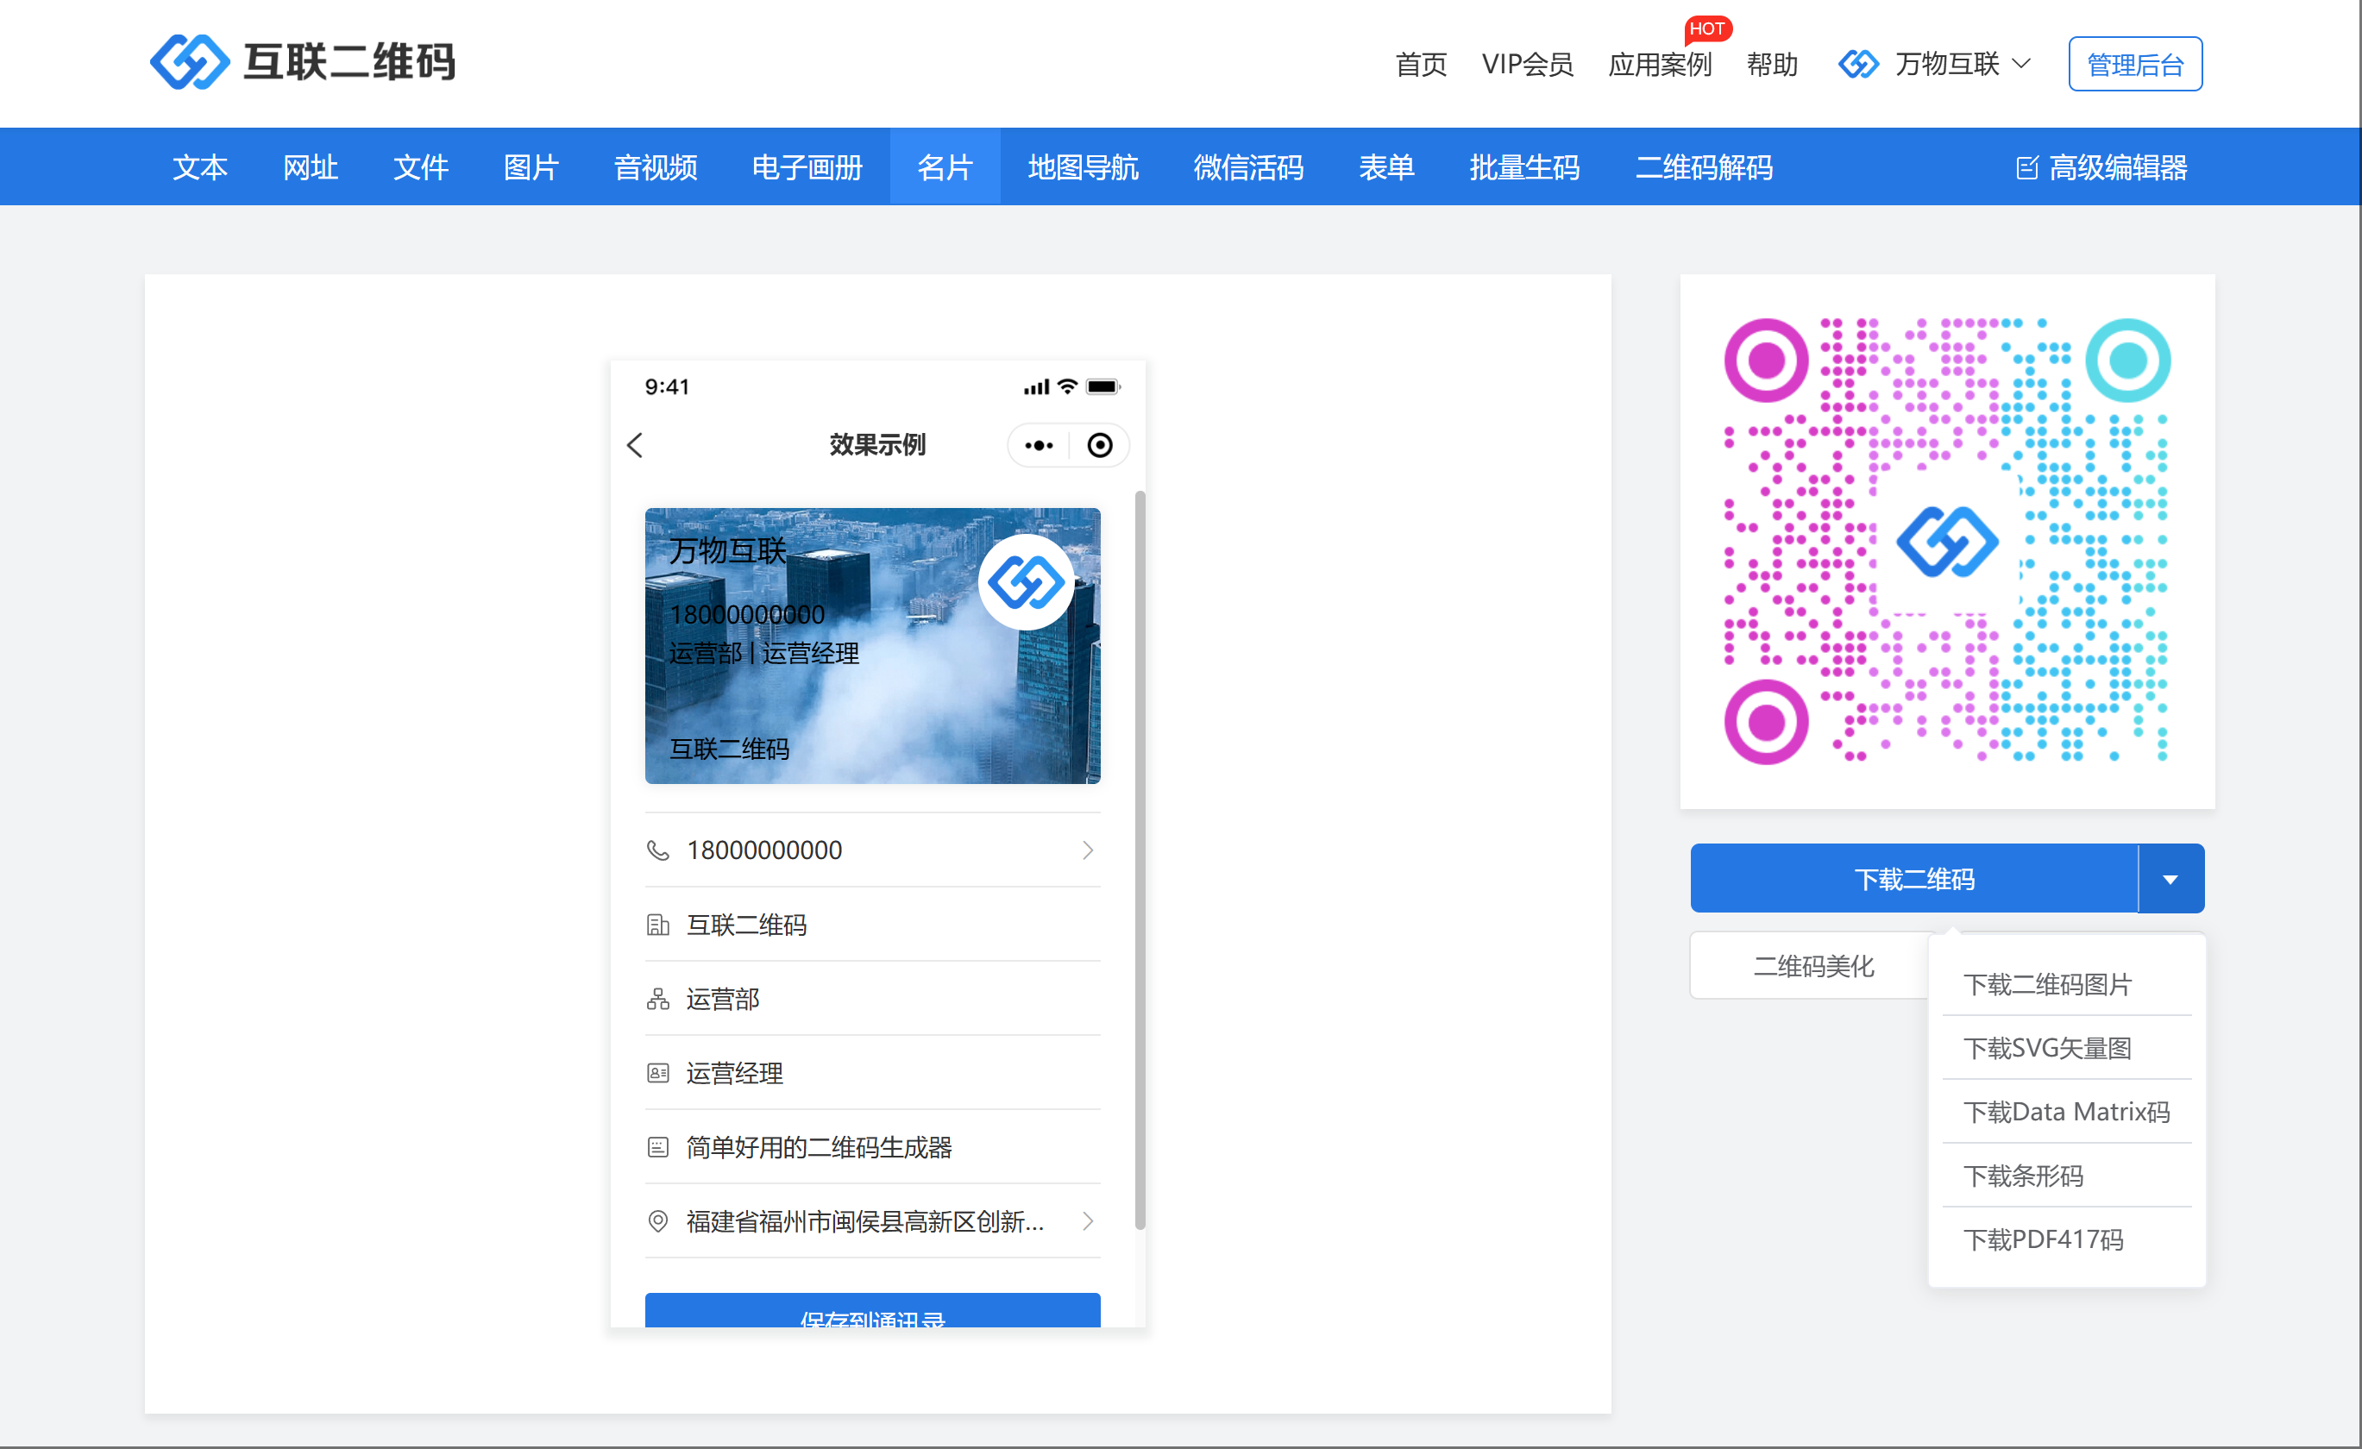The height and width of the screenshot is (1449, 2362).
Task: Click 保存到通讯录 button in preview
Action: (x=872, y=1311)
